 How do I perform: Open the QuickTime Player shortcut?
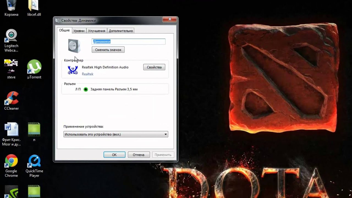tap(34, 166)
